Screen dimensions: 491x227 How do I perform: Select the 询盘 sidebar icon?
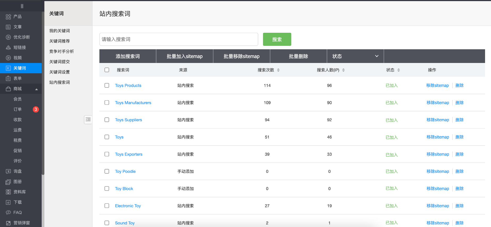8,172
